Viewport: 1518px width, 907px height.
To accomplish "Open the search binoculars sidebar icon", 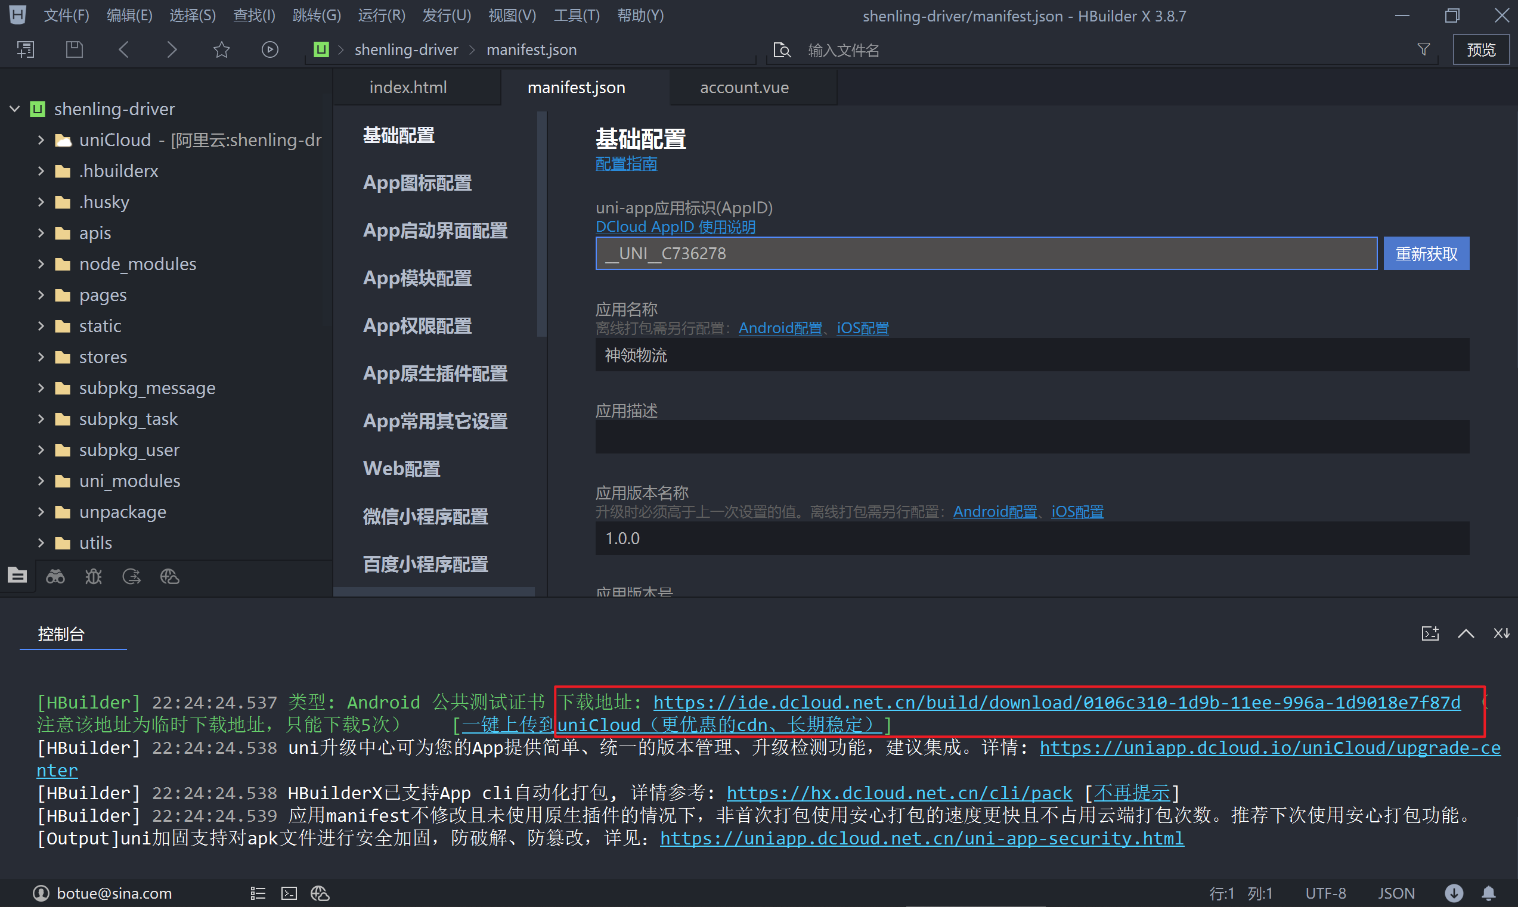I will pos(55,576).
